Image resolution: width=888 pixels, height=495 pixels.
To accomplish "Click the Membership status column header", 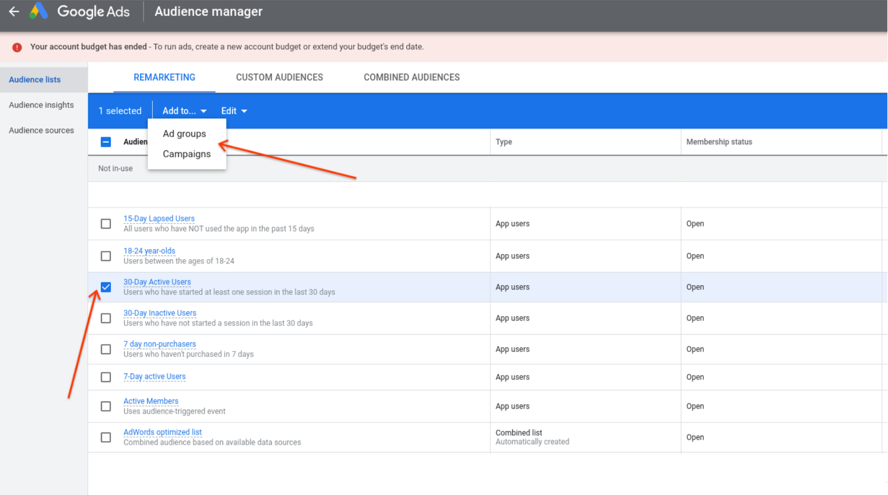I will [x=719, y=142].
